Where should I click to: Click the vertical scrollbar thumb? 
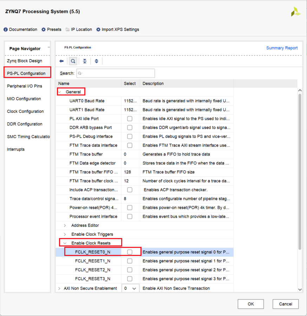click(x=300, y=172)
